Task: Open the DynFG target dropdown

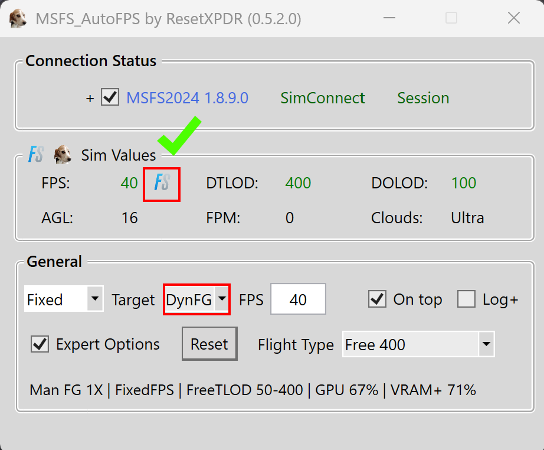Action: tap(196, 299)
